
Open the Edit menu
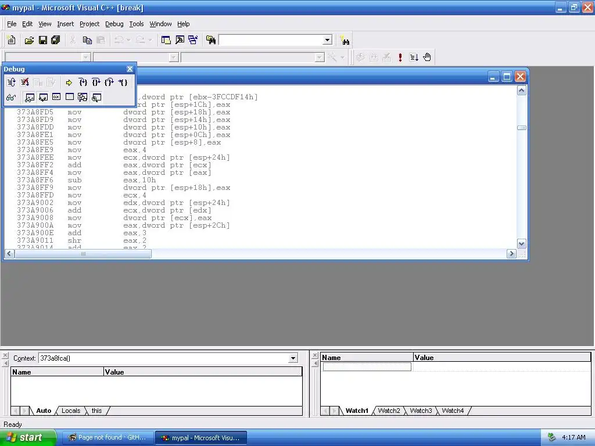point(27,24)
